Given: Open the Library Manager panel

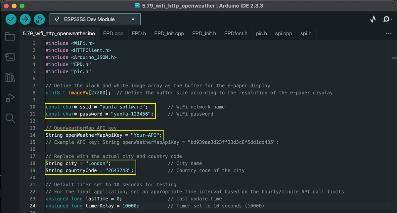Looking at the screenshot, I should coord(10,77).
